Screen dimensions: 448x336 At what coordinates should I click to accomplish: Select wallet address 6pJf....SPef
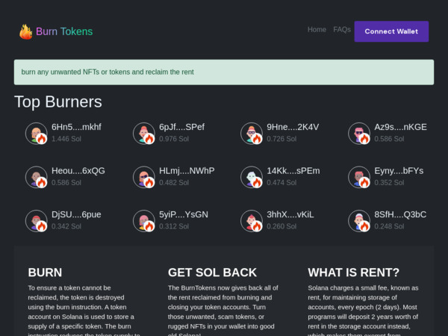click(x=181, y=127)
